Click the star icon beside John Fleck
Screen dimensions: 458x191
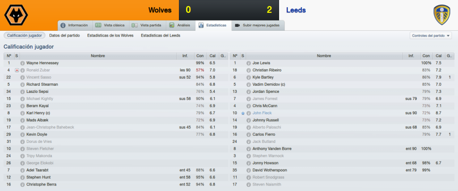[243, 113]
